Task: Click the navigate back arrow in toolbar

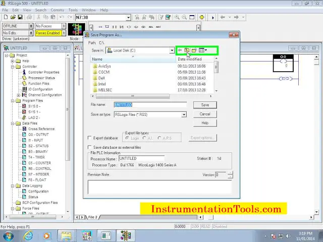Action: click(223, 17)
